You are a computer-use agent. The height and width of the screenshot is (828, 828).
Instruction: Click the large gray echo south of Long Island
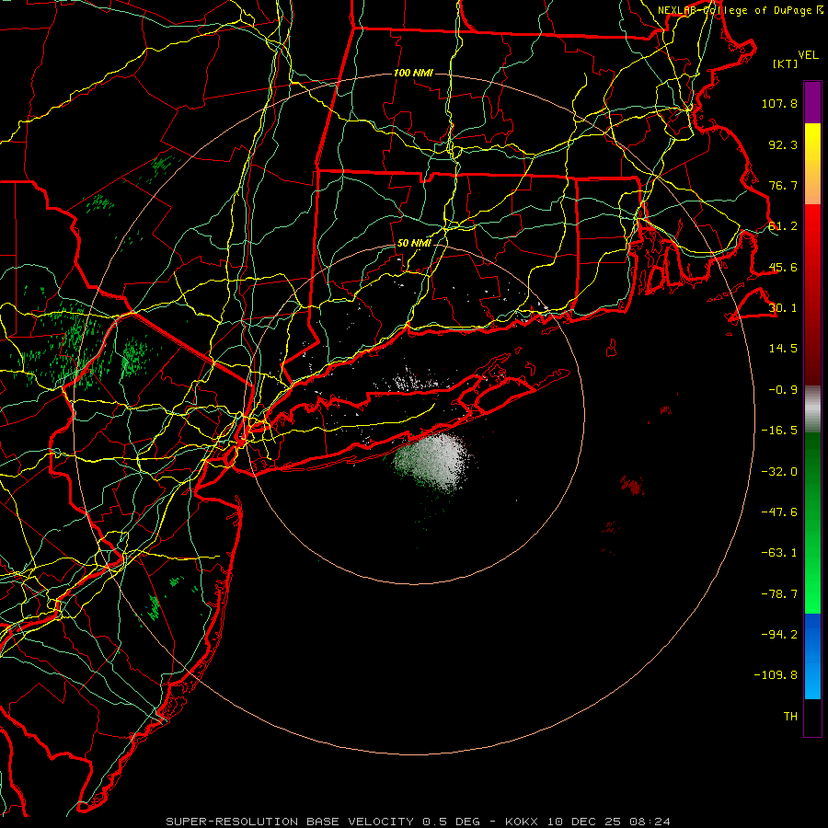click(433, 462)
